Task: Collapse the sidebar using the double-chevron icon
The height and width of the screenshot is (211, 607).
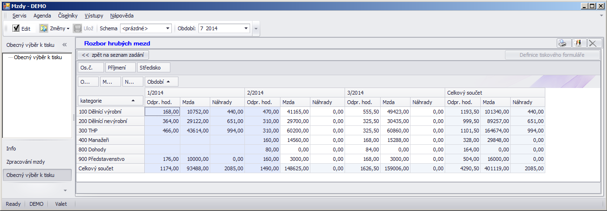Action: click(65, 45)
